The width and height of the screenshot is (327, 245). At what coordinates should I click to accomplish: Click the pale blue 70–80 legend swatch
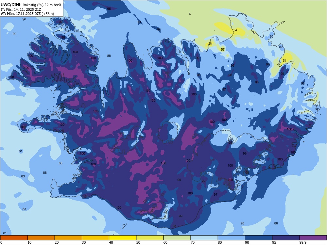[x=204, y=238]
